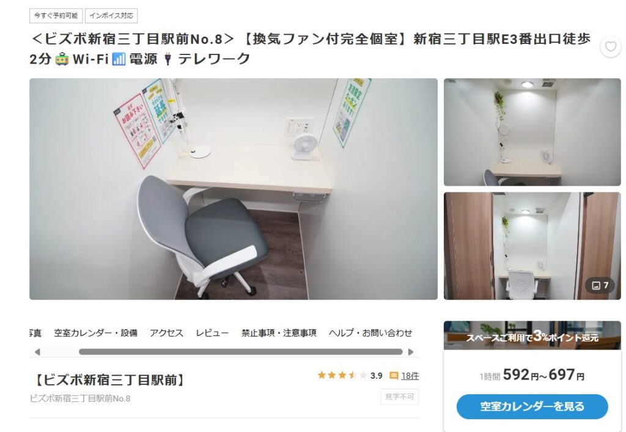Click the horizontal tab scrollbar thumb
This screenshot has width=626, height=432.
241,352
